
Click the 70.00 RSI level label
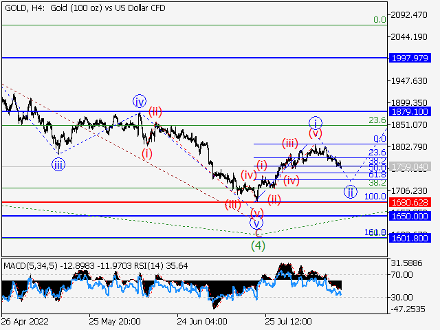401,275
